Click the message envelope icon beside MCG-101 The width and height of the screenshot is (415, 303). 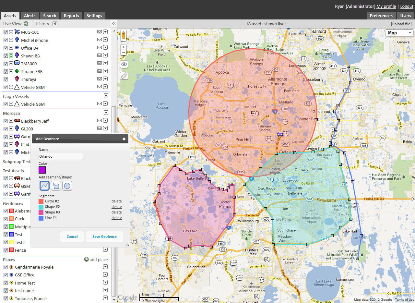tap(99, 32)
